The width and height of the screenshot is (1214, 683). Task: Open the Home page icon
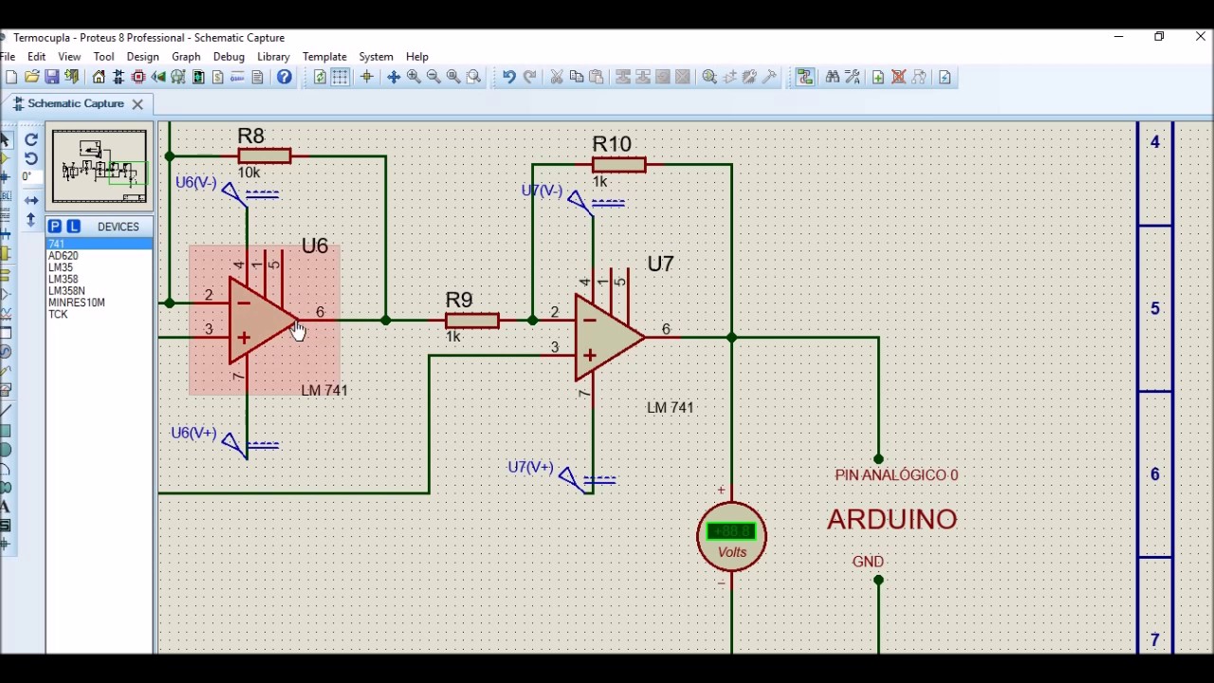click(99, 77)
